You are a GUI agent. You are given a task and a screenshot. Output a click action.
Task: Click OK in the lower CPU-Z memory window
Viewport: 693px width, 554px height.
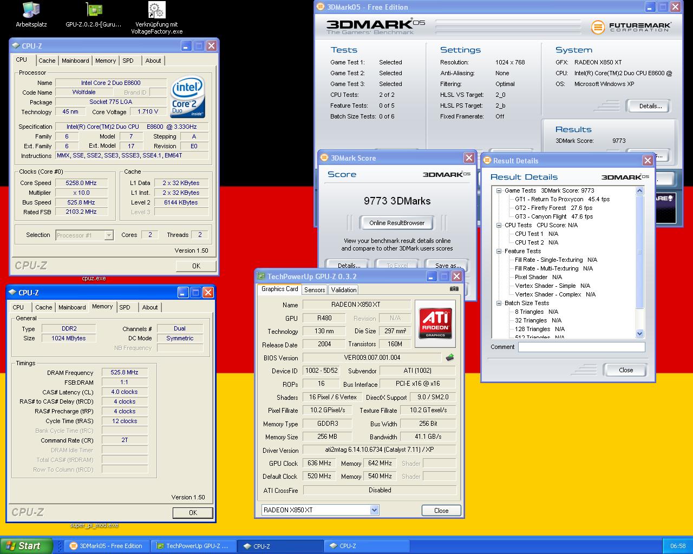coord(193,512)
